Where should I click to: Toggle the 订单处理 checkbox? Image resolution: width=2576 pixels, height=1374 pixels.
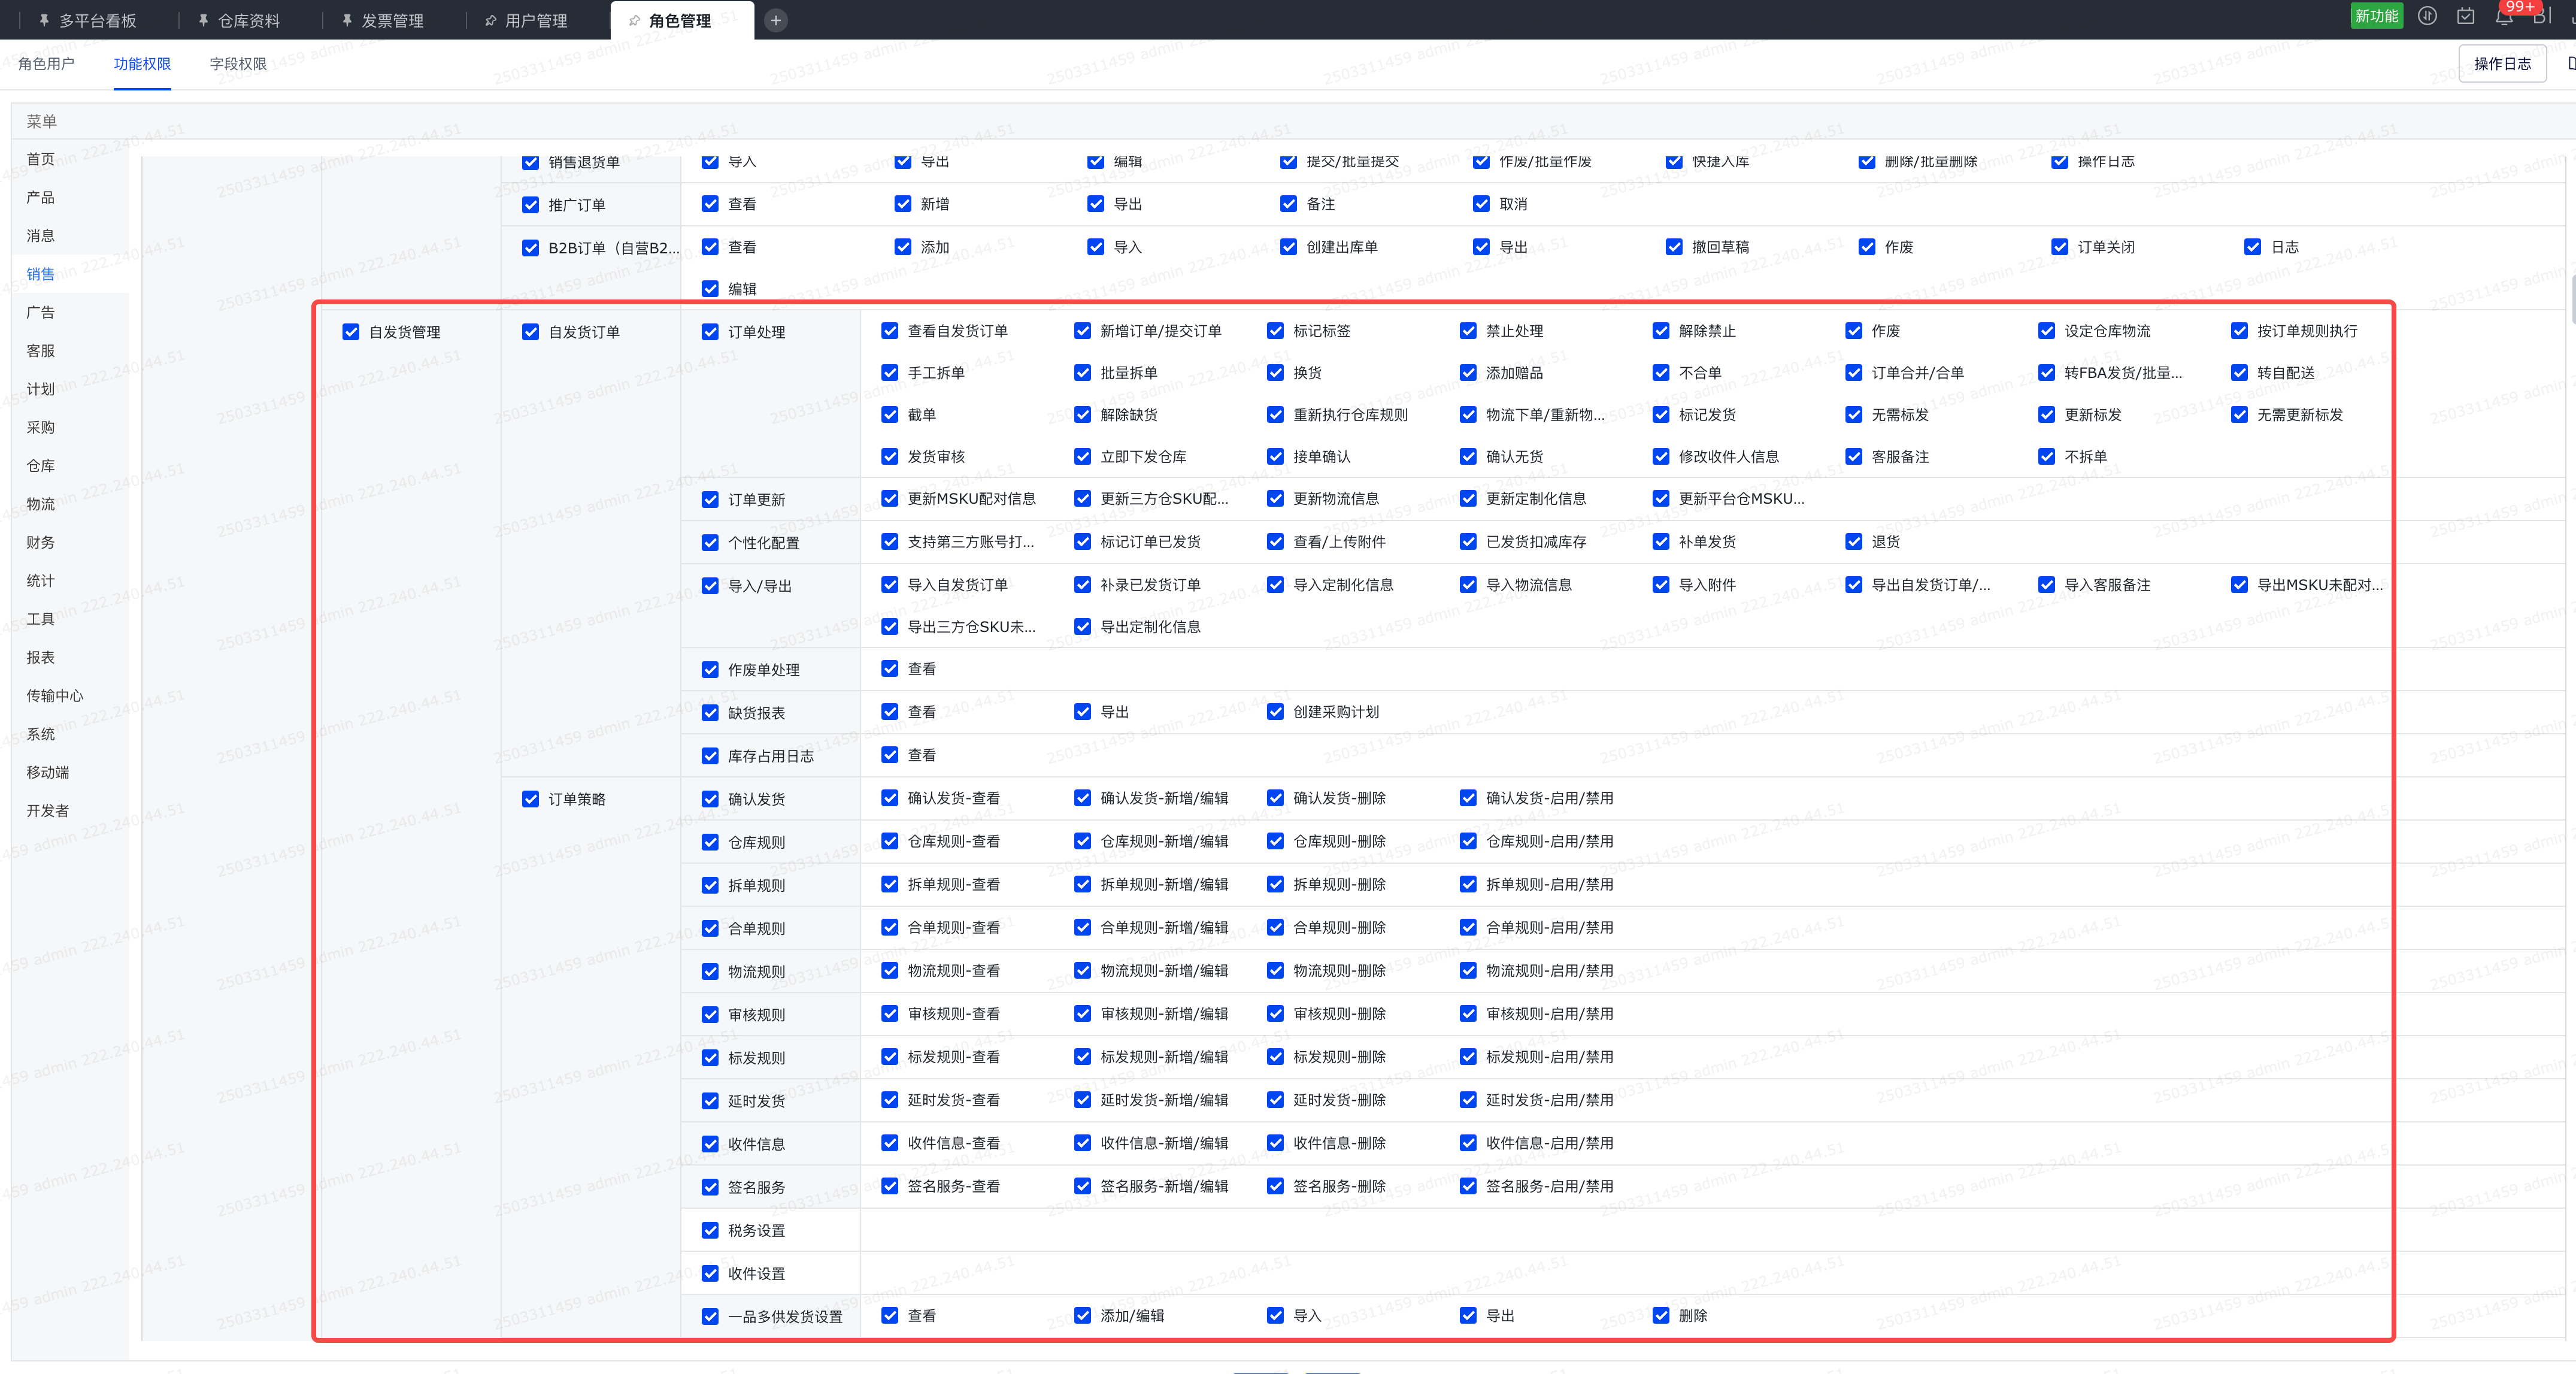710,332
